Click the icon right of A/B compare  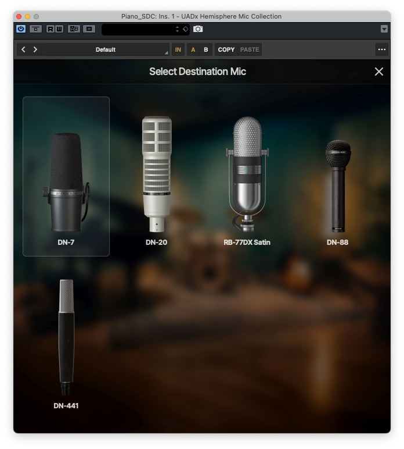tap(89, 29)
